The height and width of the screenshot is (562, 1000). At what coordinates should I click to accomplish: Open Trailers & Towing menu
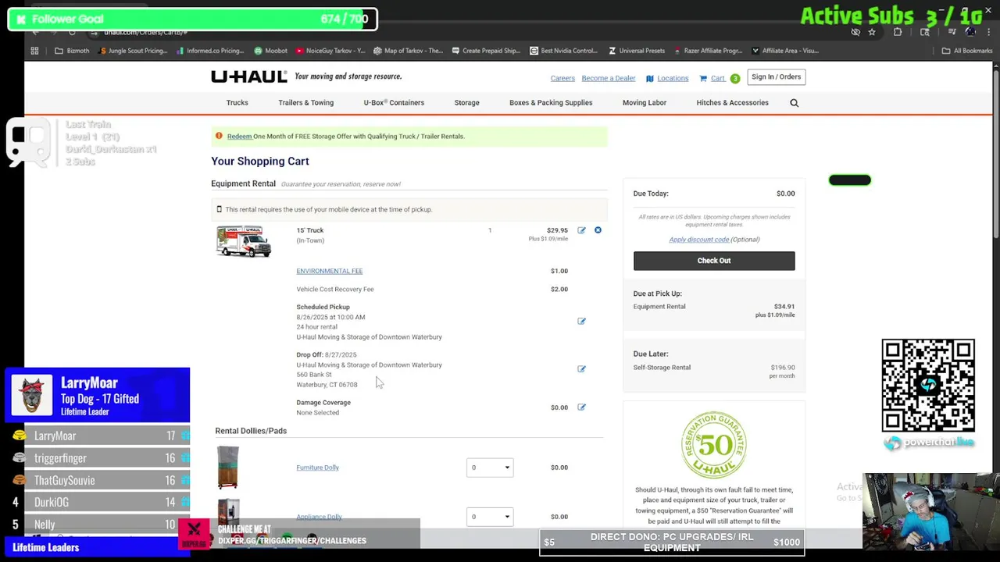pyautogui.click(x=305, y=102)
